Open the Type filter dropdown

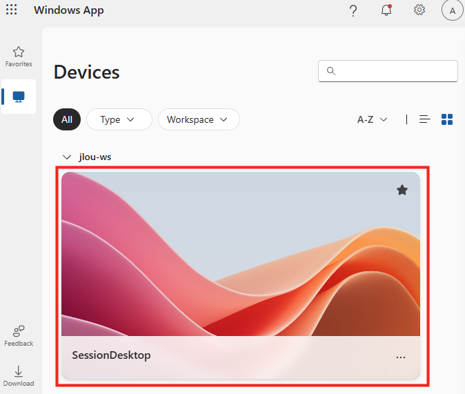[119, 119]
